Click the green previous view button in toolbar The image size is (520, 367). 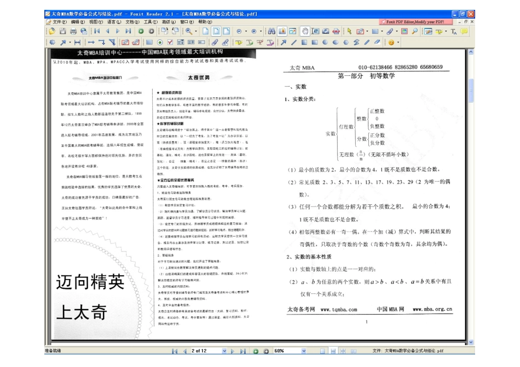[x=141, y=32]
